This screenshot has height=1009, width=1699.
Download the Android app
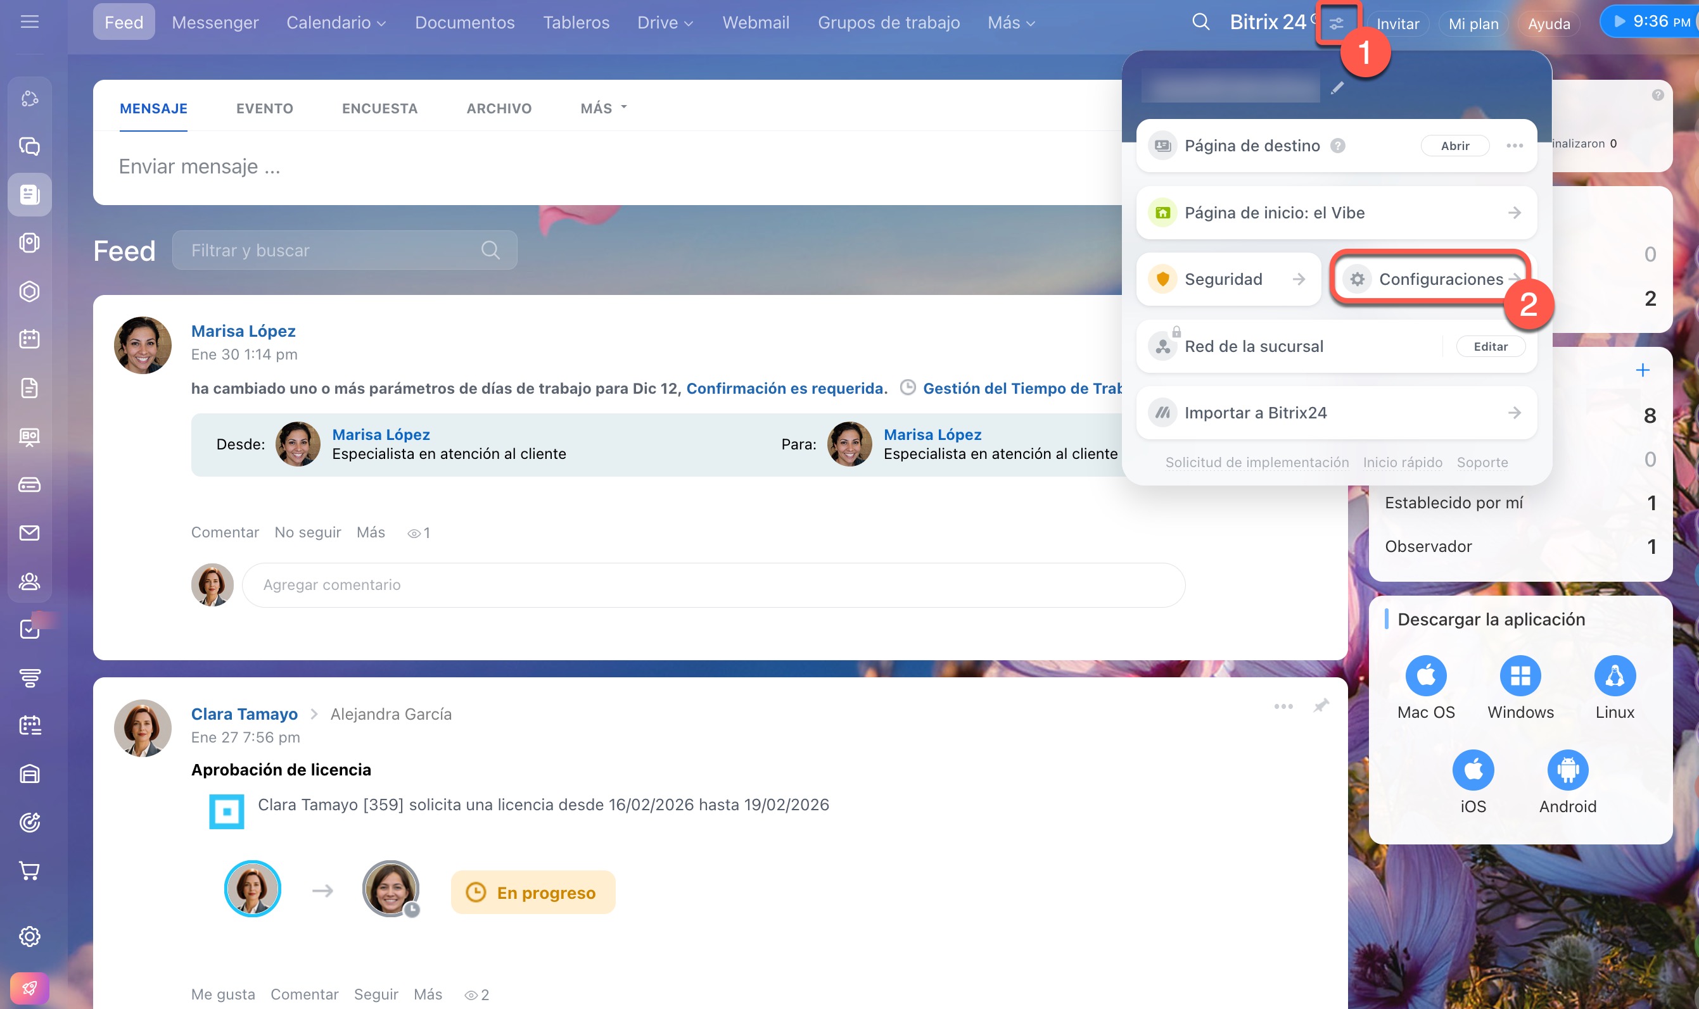pyautogui.click(x=1567, y=770)
